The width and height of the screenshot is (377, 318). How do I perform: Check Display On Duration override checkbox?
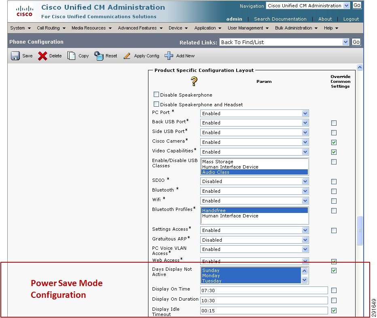point(334,301)
